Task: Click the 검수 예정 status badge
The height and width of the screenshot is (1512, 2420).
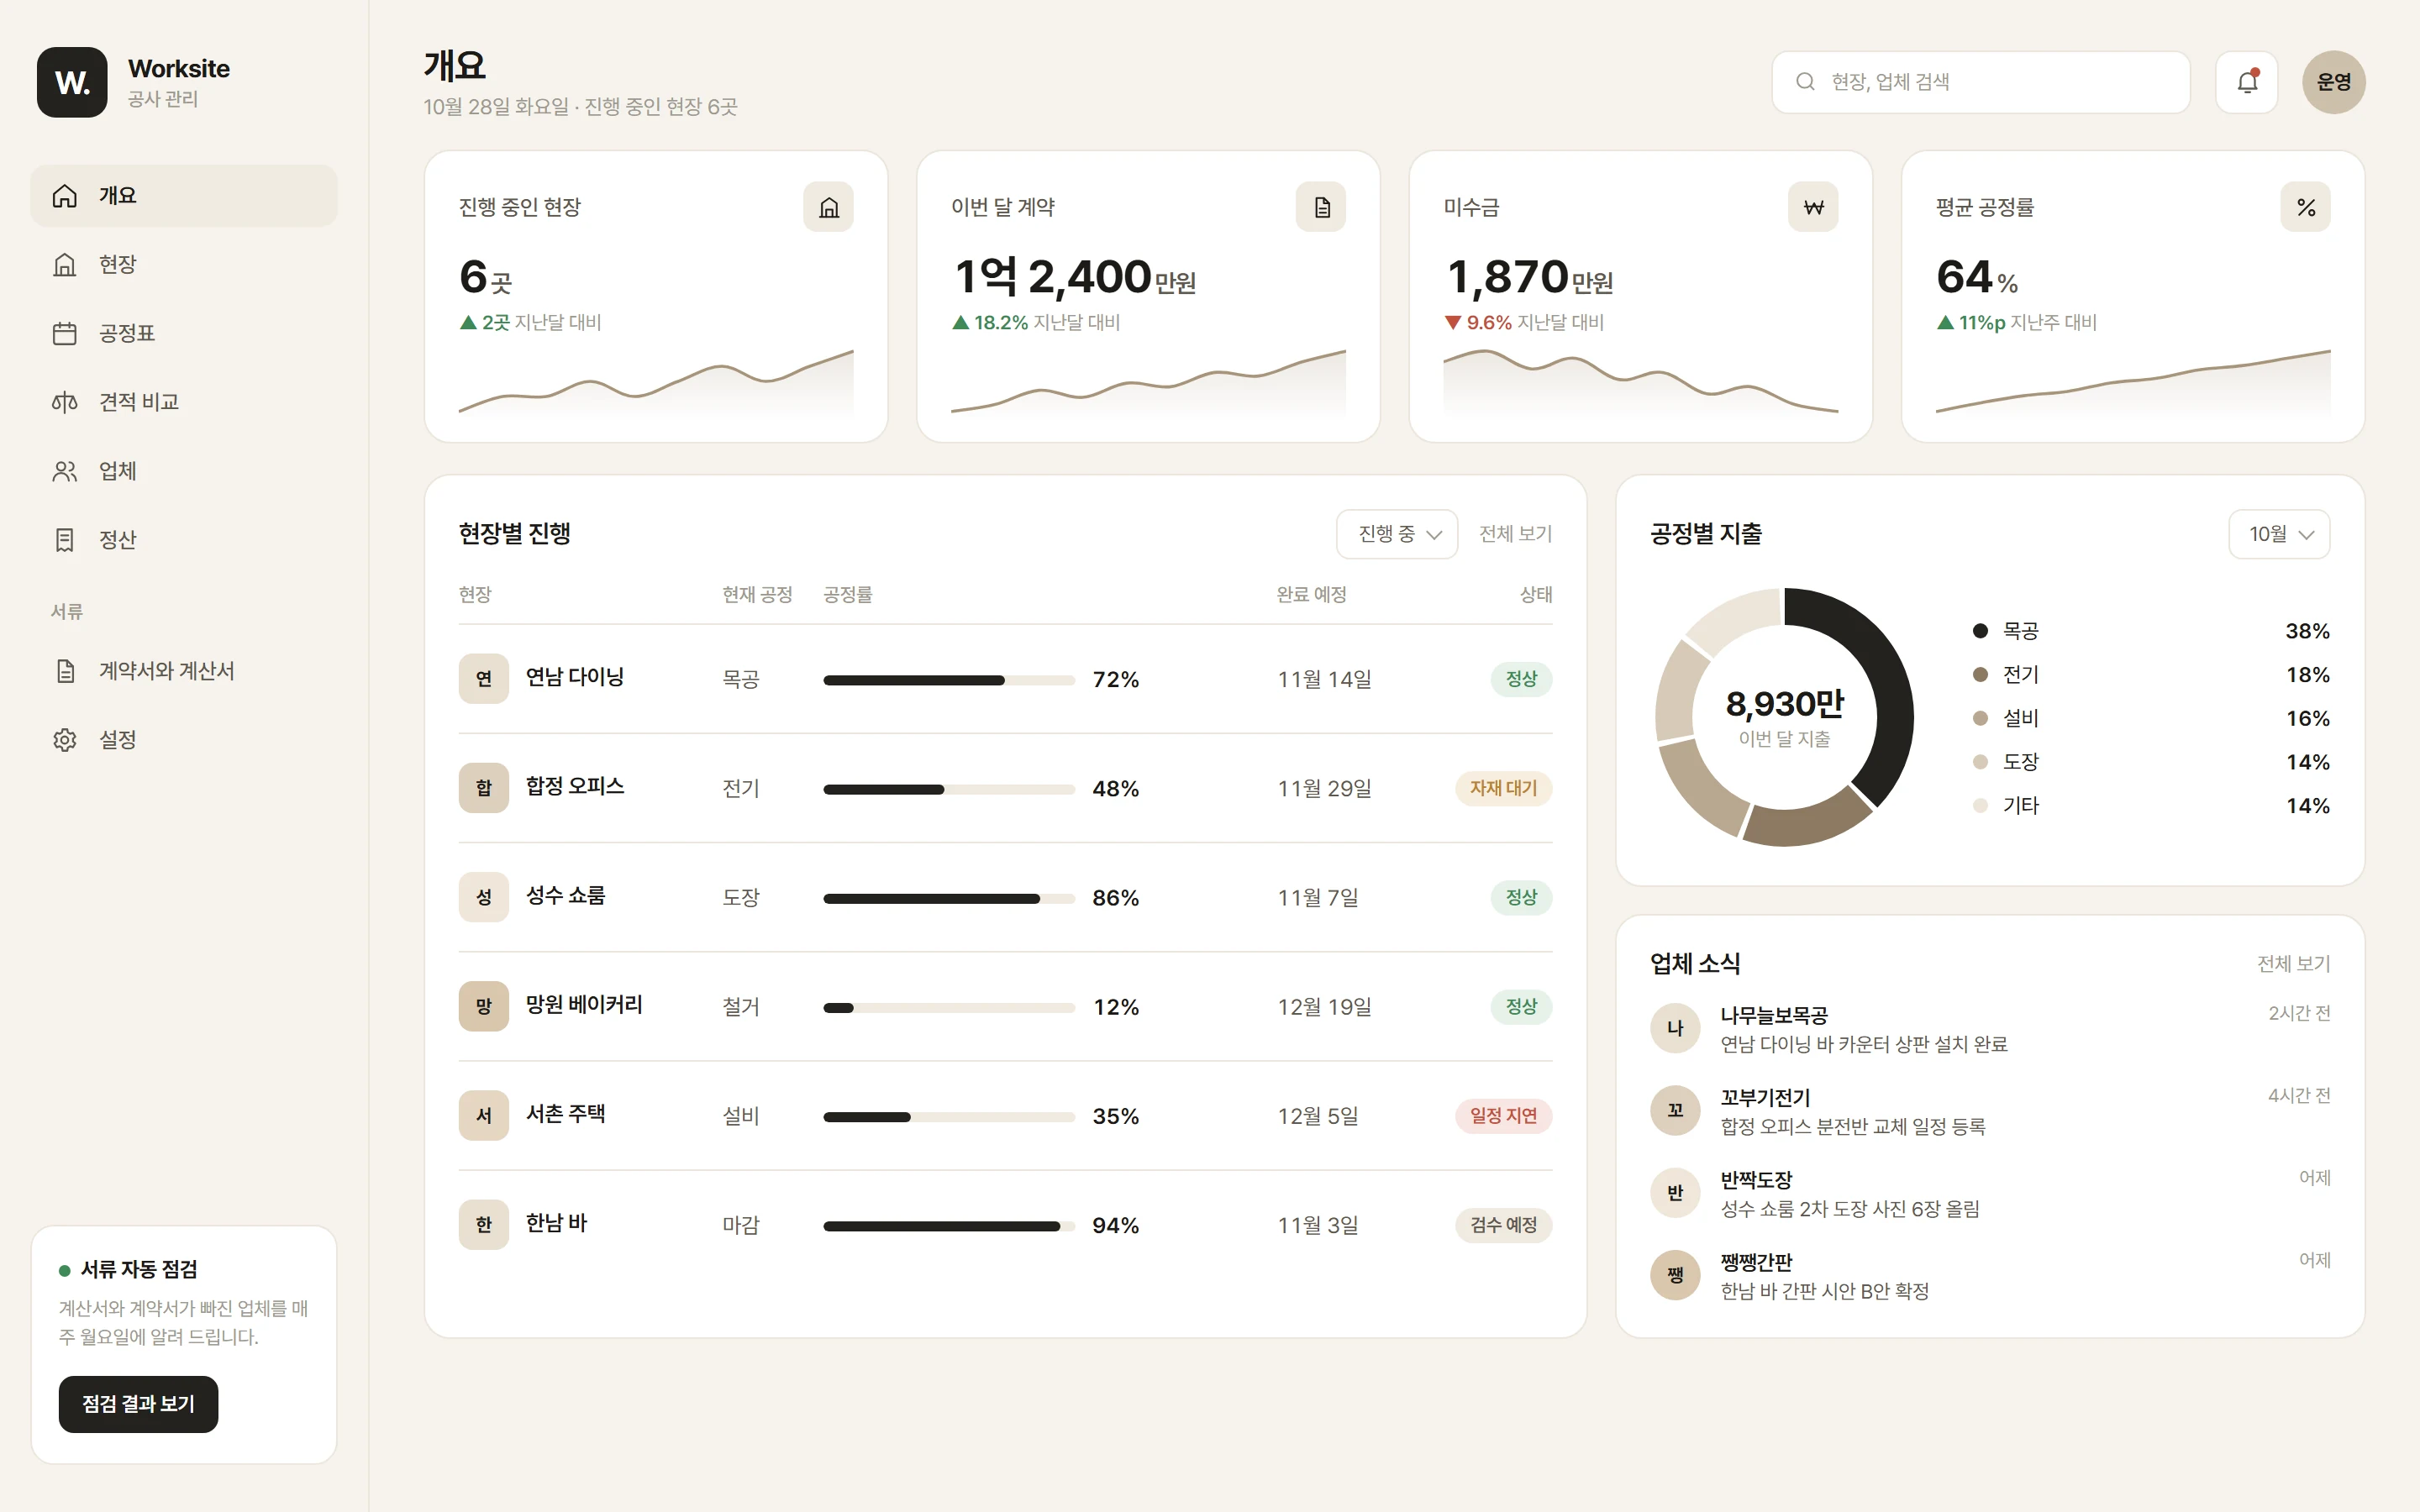Action: pyautogui.click(x=1503, y=1225)
